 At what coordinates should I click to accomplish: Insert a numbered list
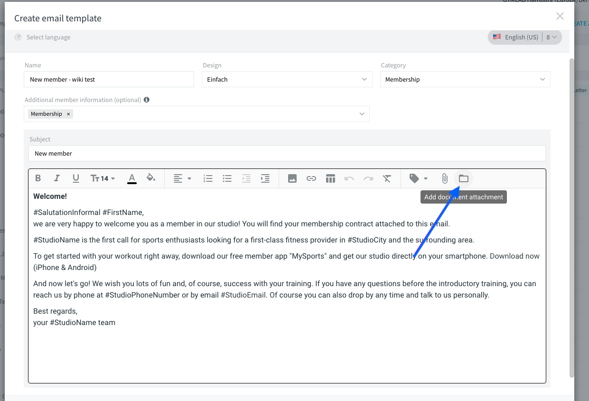208,178
